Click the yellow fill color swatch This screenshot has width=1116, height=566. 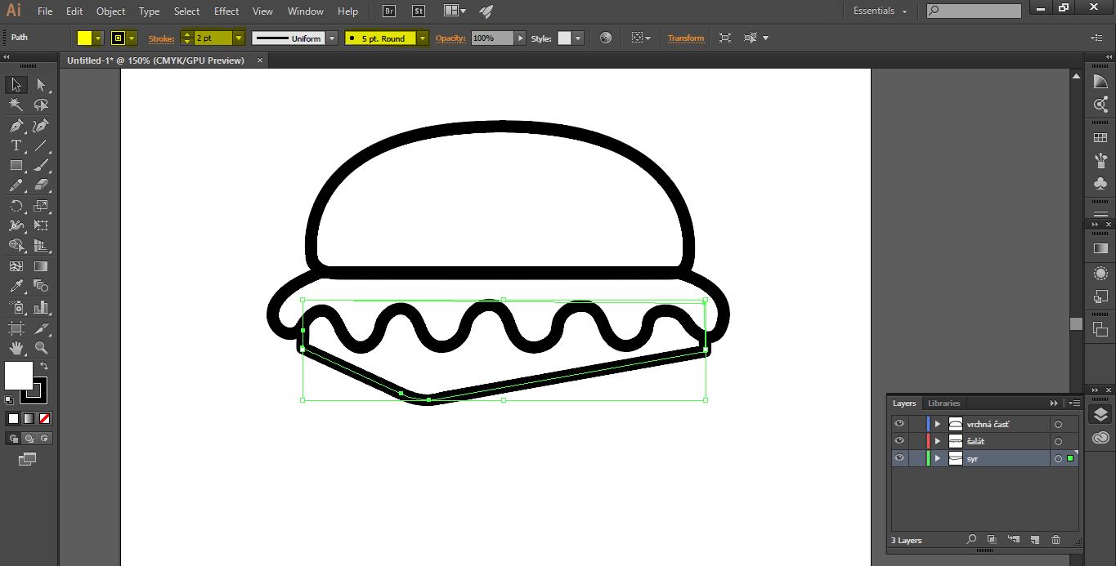84,38
